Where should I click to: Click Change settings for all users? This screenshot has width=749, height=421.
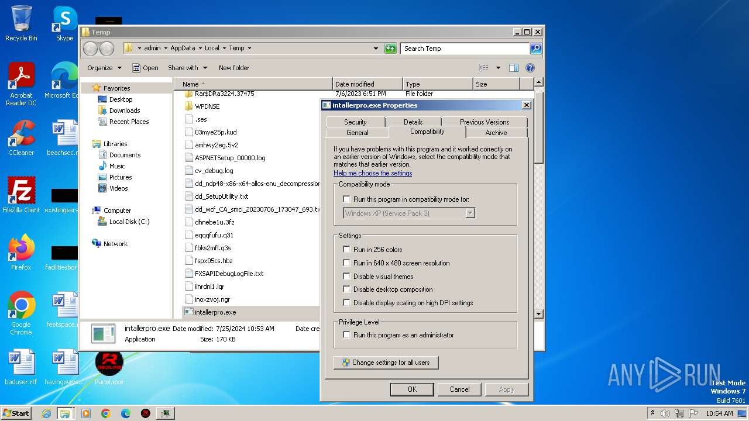click(x=386, y=363)
